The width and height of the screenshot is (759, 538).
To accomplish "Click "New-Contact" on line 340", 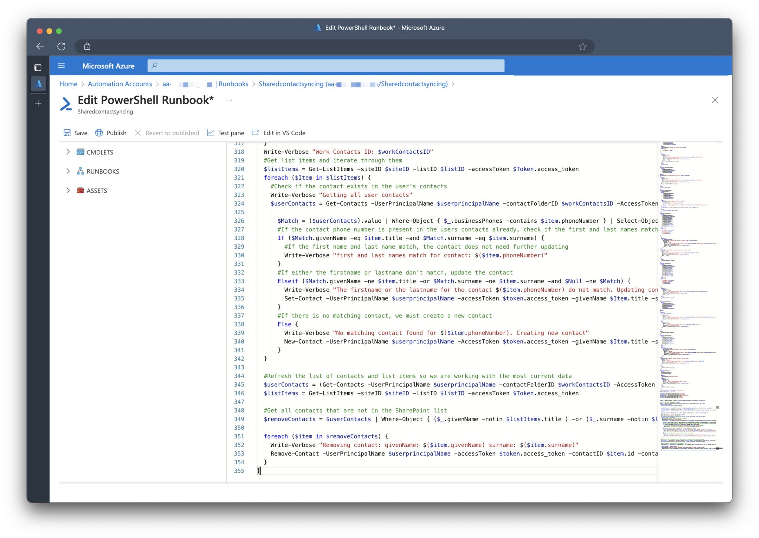I will tap(303, 342).
